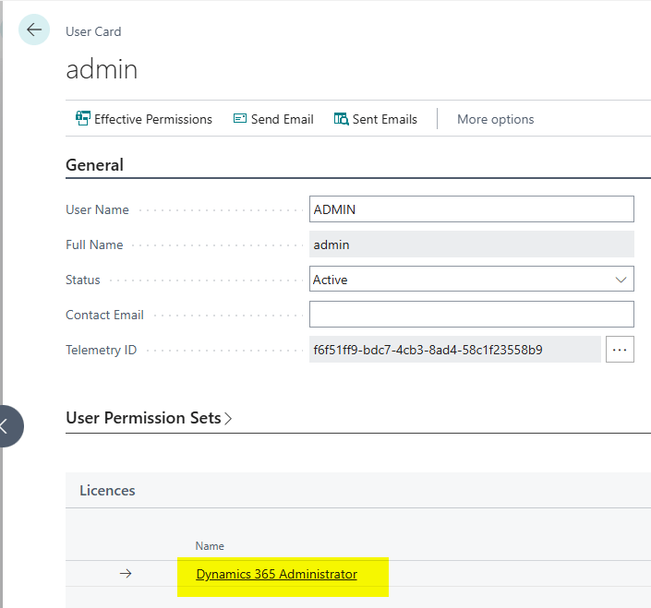Click the back arrow button
The width and height of the screenshot is (651, 608).
pyautogui.click(x=34, y=30)
